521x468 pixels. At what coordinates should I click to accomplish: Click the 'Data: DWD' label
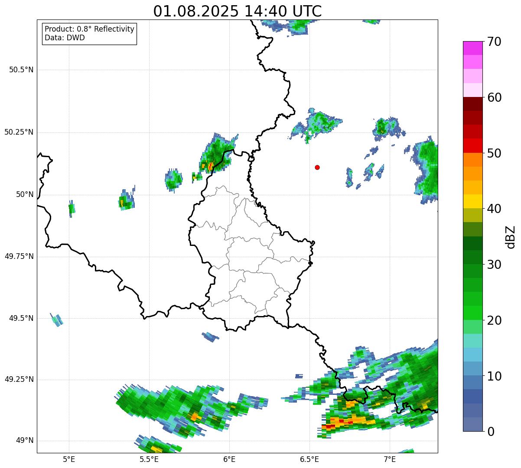tap(65, 38)
